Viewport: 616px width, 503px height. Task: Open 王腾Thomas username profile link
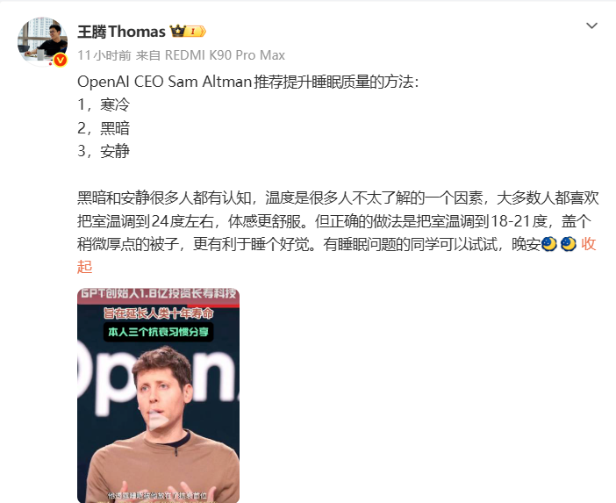(121, 32)
